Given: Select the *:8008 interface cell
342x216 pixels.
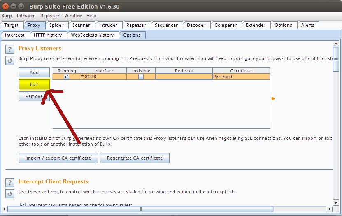Looking at the screenshot, I should (104, 77).
